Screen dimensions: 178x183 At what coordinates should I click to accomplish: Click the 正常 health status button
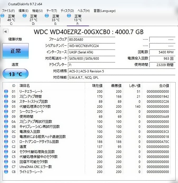click(16, 51)
